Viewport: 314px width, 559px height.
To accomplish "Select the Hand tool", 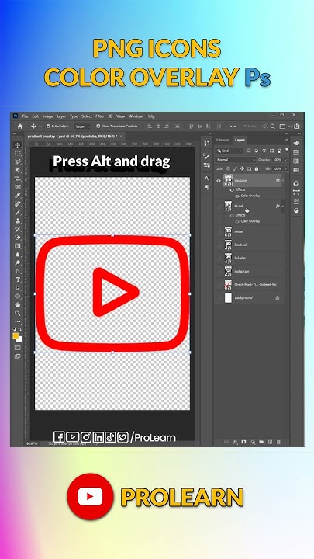I will 17,305.
